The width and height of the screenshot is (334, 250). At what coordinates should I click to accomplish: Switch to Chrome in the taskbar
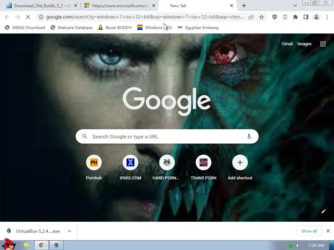click(x=41, y=245)
